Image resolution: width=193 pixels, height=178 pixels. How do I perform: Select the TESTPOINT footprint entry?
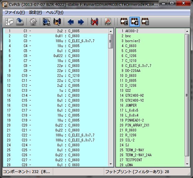click(134, 160)
